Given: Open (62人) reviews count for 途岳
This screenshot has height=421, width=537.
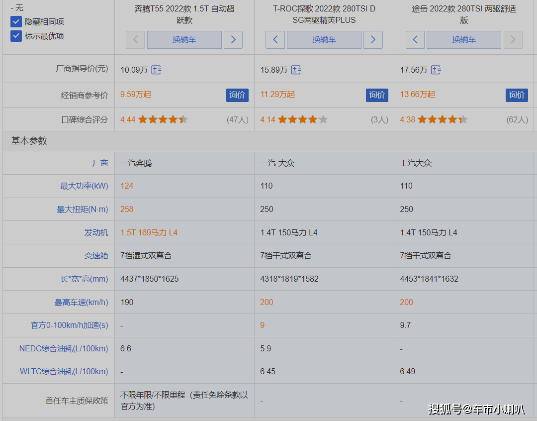Looking at the screenshot, I should click(517, 119).
